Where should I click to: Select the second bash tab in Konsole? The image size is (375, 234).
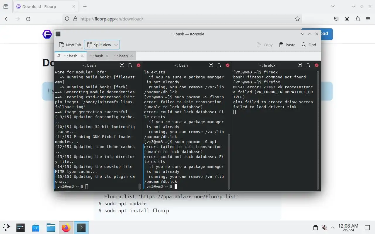96,56
